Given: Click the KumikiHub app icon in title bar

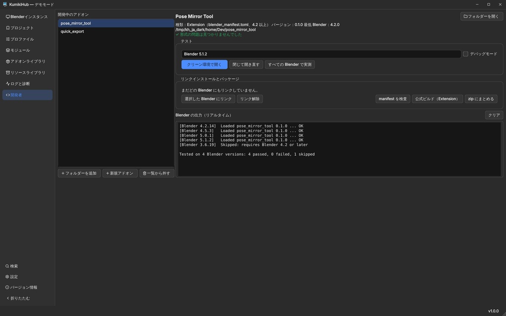Looking at the screenshot, I should [5, 4].
